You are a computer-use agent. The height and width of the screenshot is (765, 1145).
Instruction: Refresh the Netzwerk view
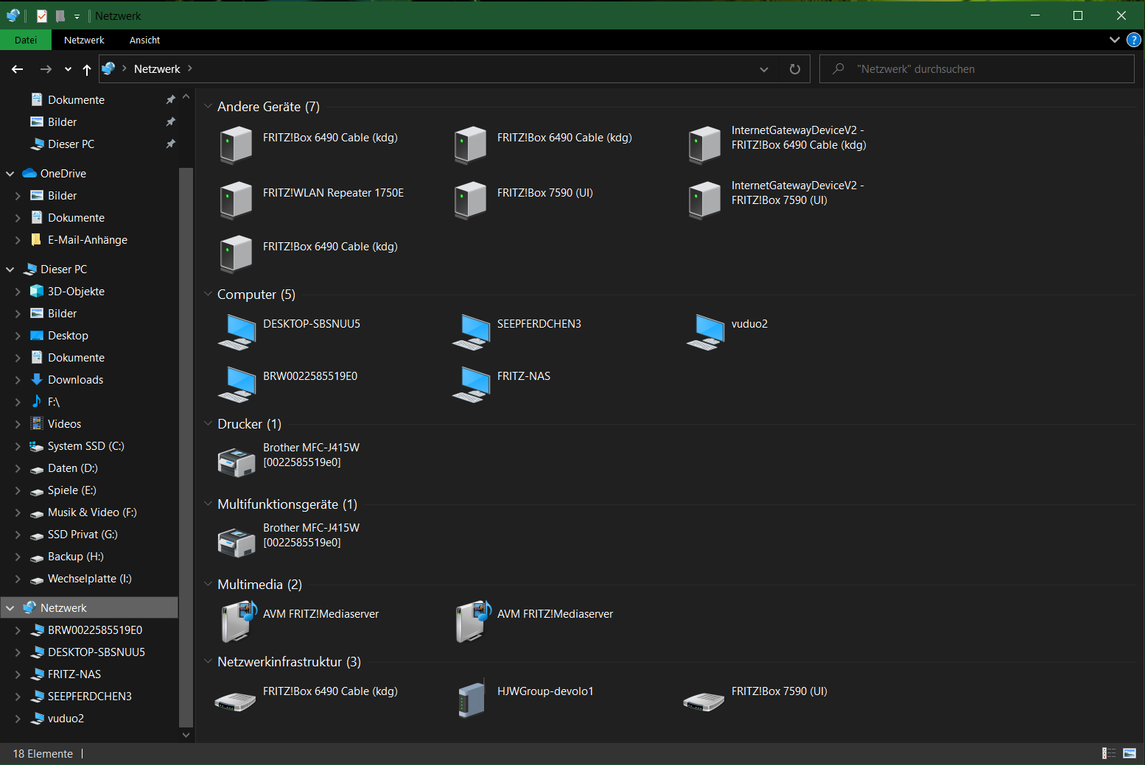pyautogui.click(x=795, y=69)
